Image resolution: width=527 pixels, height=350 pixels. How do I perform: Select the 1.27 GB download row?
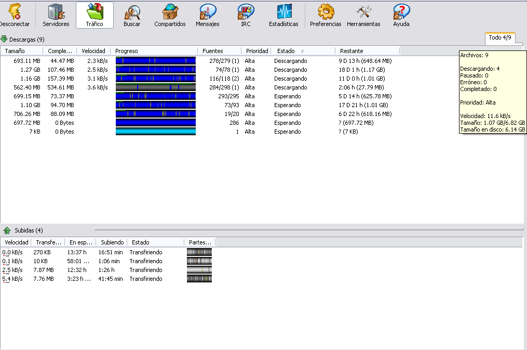pos(200,70)
